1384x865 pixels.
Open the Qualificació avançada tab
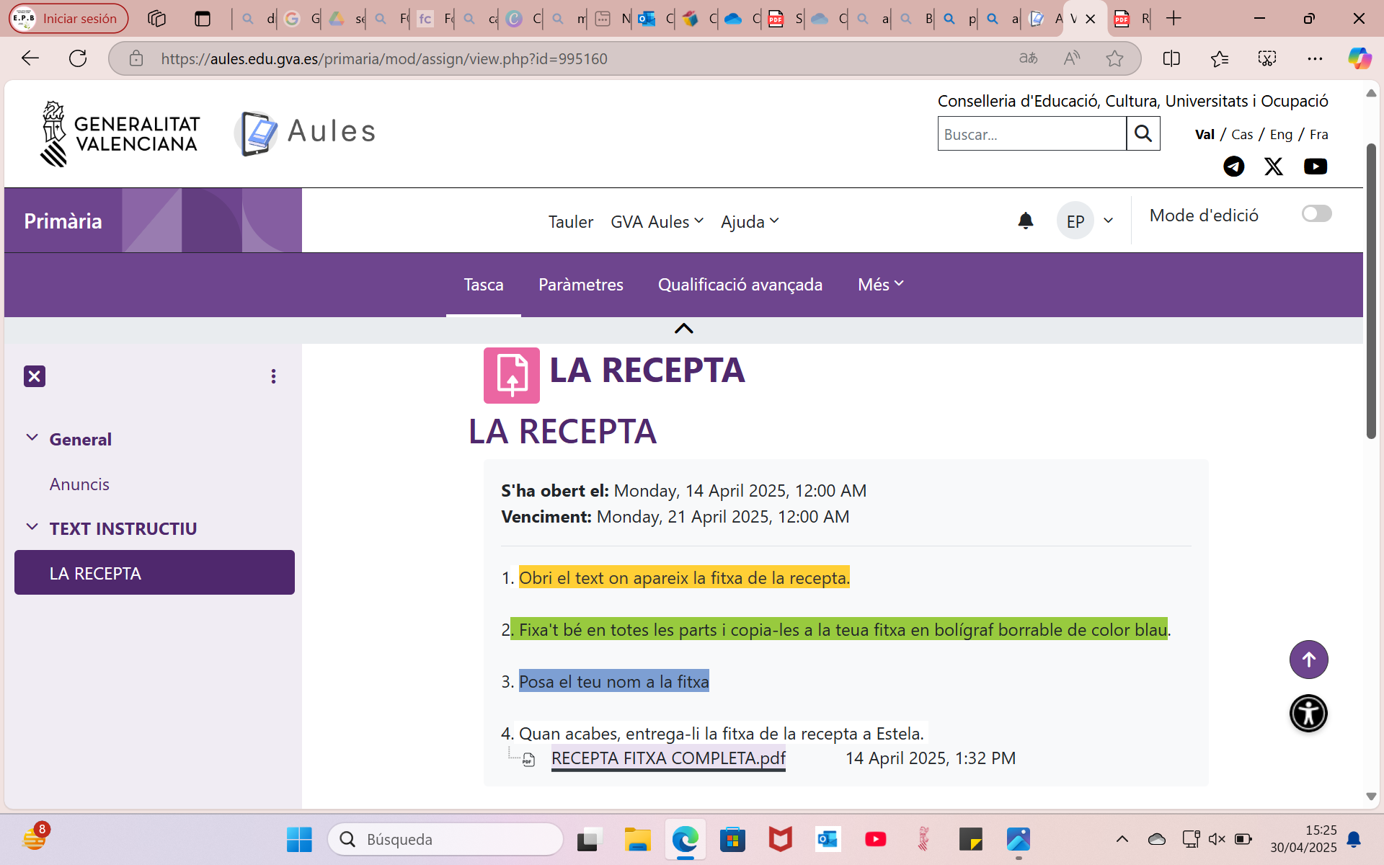pos(740,284)
